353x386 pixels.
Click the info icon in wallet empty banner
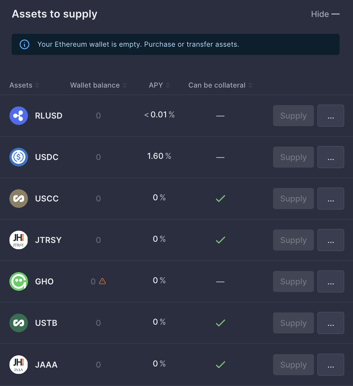pos(25,44)
